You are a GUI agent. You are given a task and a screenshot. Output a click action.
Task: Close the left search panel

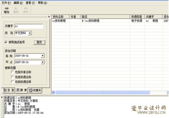(49, 17)
